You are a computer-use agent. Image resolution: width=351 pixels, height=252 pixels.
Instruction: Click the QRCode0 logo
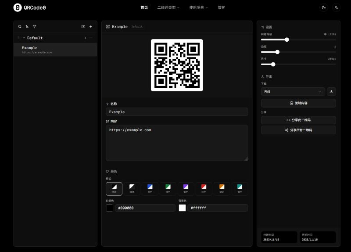pos(29,7)
